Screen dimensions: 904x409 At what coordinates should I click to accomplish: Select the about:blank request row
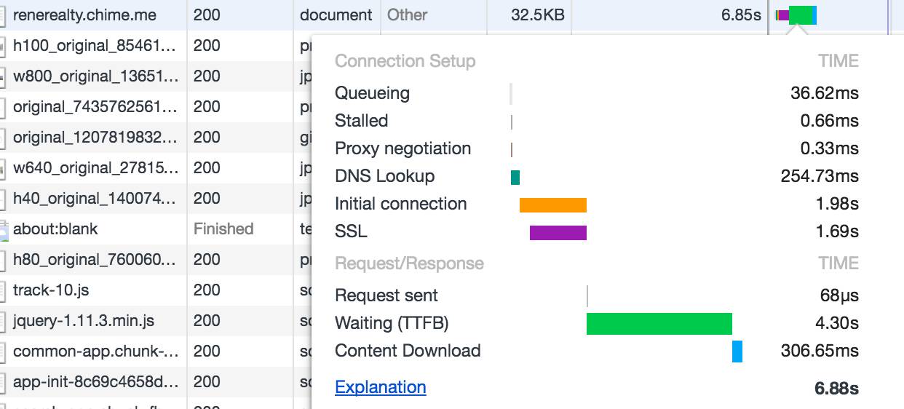click(55, 229)
